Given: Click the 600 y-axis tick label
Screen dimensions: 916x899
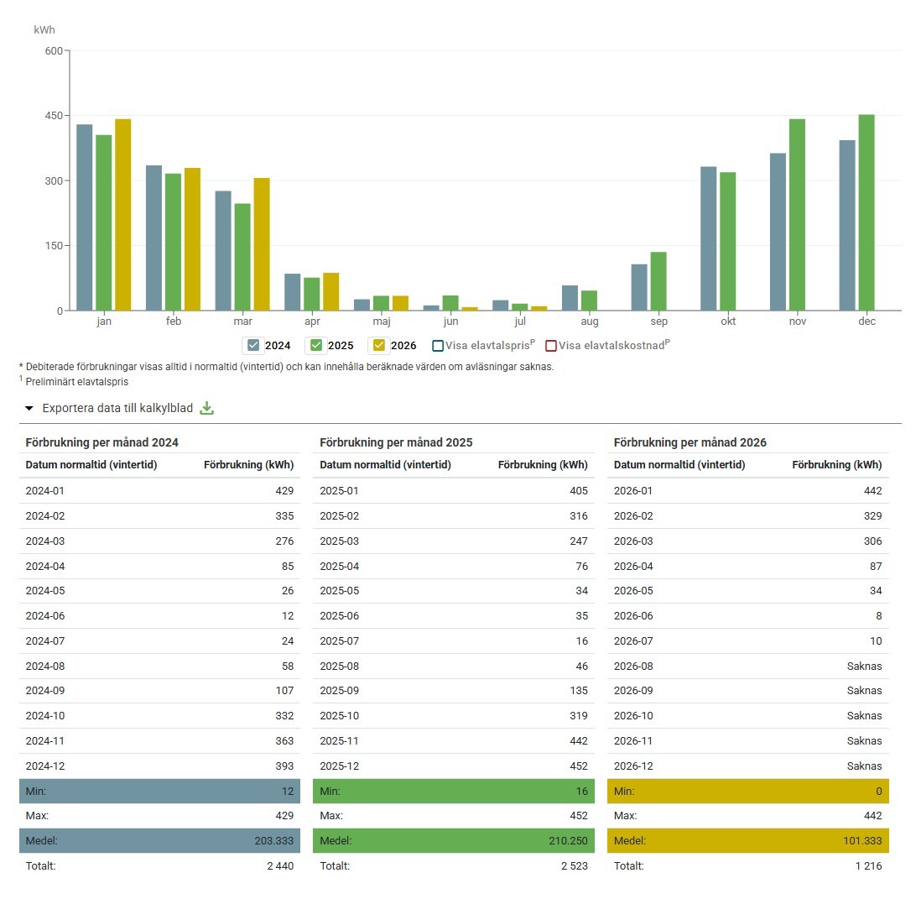Looking at the screenshot, I should [x=54, y=51].
